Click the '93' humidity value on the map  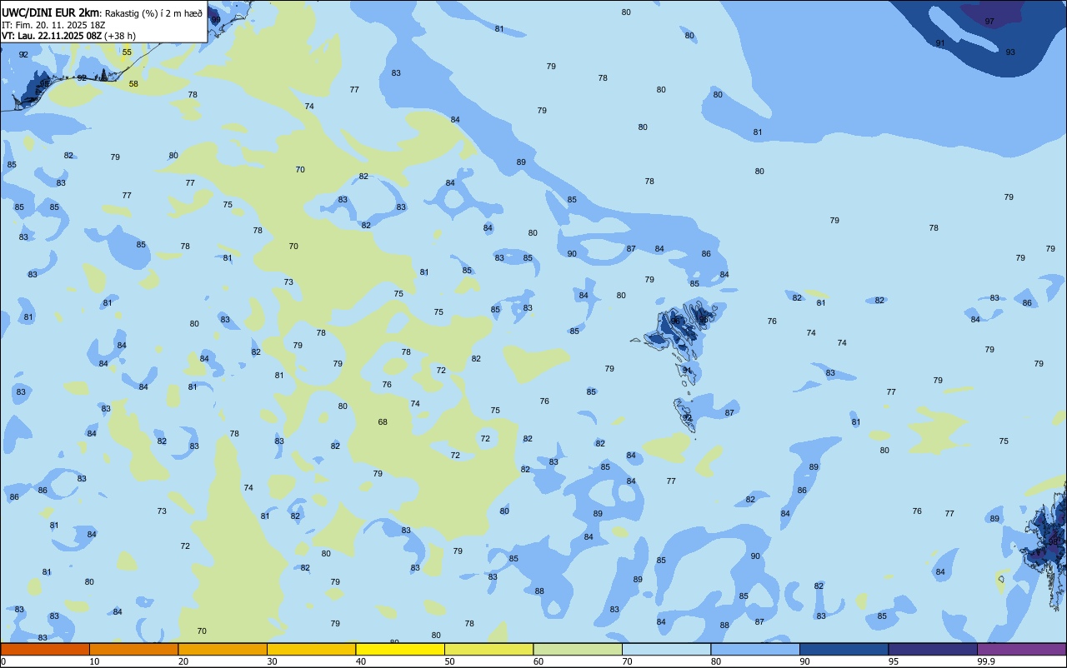tap(1010, 52)
